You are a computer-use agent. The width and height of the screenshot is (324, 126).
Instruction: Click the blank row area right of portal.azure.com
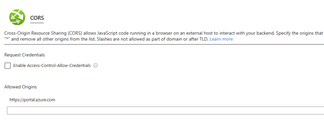point(190,100)
